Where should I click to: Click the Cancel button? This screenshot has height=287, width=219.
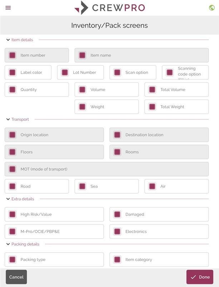pyautogui.click(x=16, y=277)
